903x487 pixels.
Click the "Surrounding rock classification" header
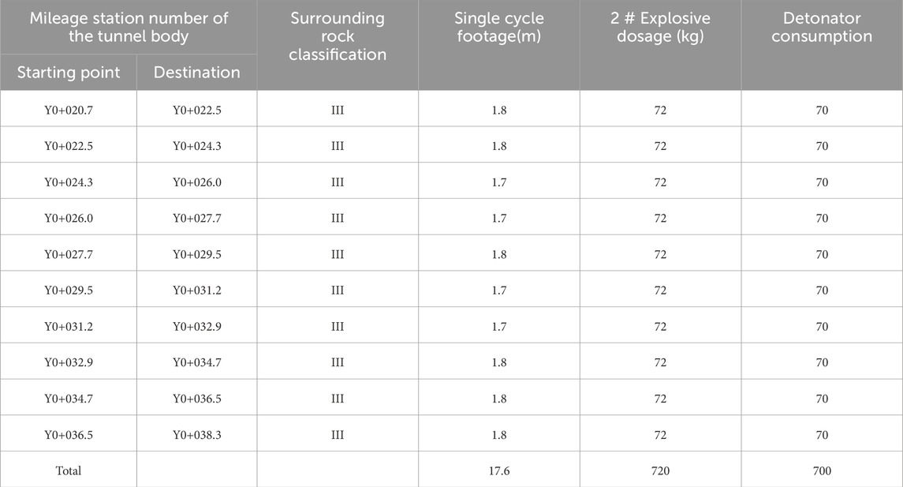point(338,36)
